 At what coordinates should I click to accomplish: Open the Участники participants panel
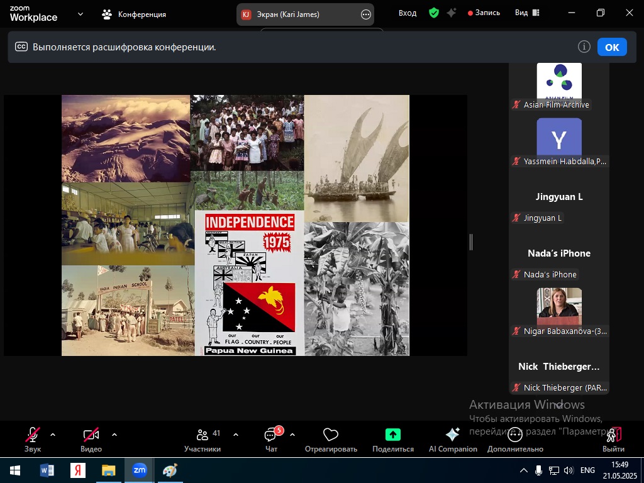click(203, 440)
